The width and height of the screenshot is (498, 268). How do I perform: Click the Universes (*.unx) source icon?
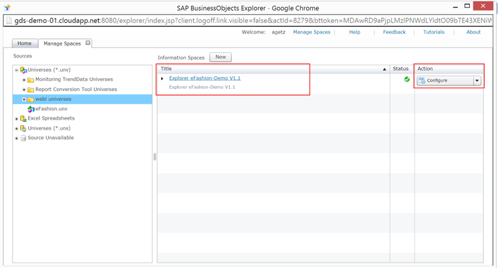tap(23, 128)
